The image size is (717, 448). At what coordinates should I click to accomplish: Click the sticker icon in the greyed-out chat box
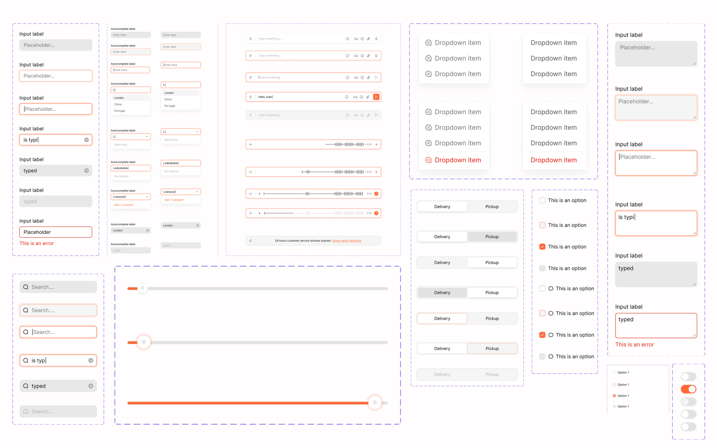coord(347,115)
